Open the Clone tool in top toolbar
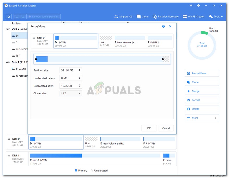 click(143, 17)
